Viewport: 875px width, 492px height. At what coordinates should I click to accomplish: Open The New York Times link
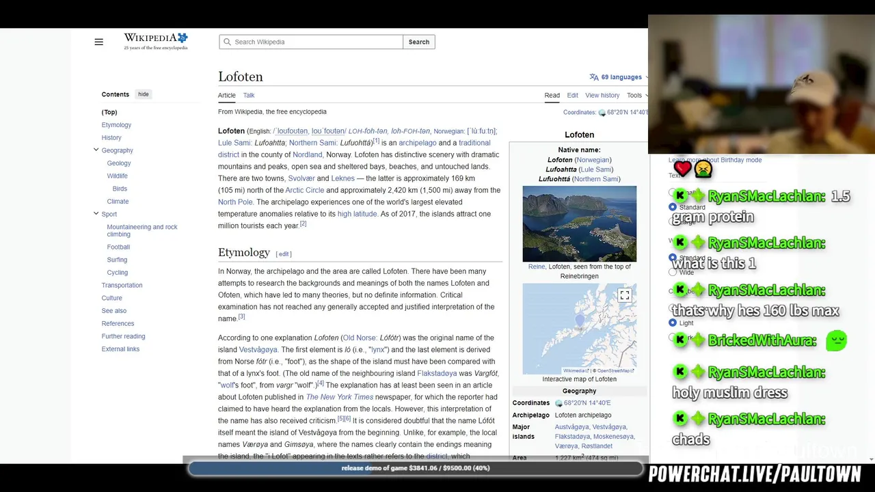[340, 397]
